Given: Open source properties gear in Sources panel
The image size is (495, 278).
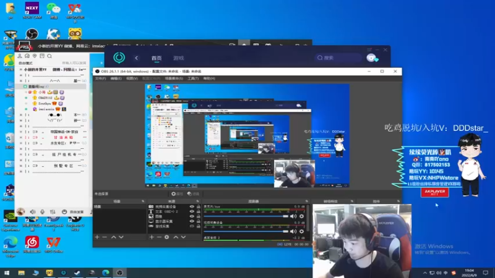Looking at the screenshot, I should click(166, 237).
